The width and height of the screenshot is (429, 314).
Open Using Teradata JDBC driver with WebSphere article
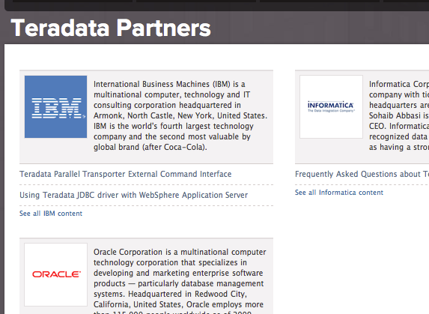(x=133, y=195)
